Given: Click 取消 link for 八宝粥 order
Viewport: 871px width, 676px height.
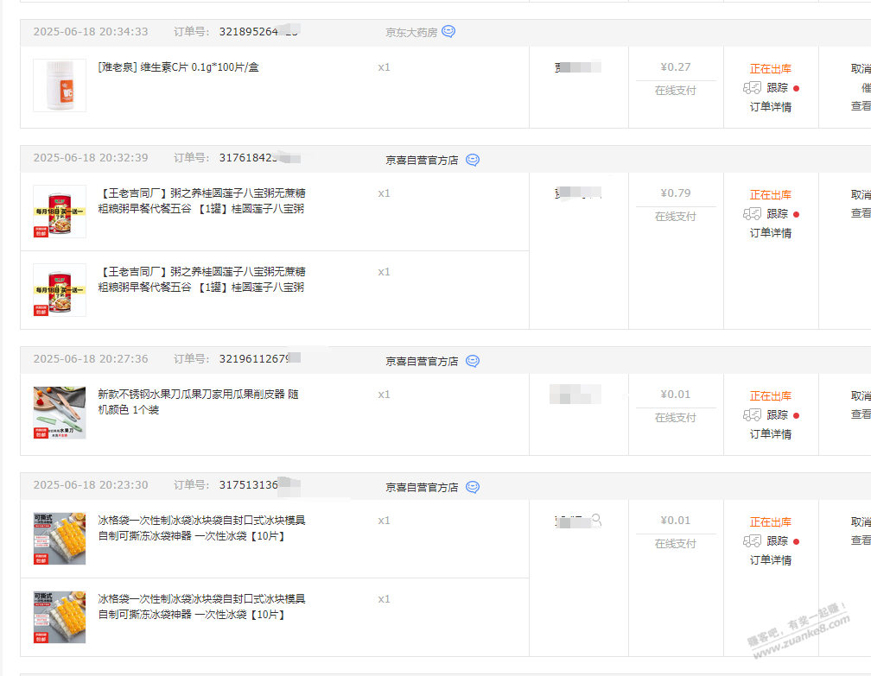Looking at the screenshot, I should pyautogui.click(x=861, y=194).
